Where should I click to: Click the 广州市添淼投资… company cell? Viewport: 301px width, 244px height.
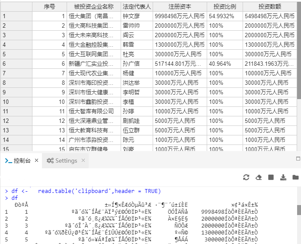click(x=94, y=140)
